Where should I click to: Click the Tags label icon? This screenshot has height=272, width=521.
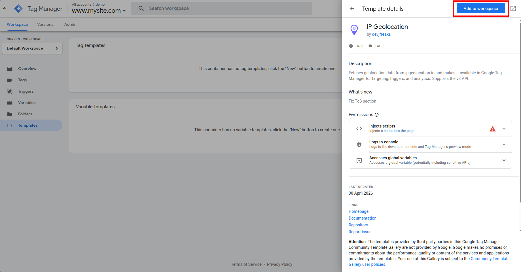point(10,80)
